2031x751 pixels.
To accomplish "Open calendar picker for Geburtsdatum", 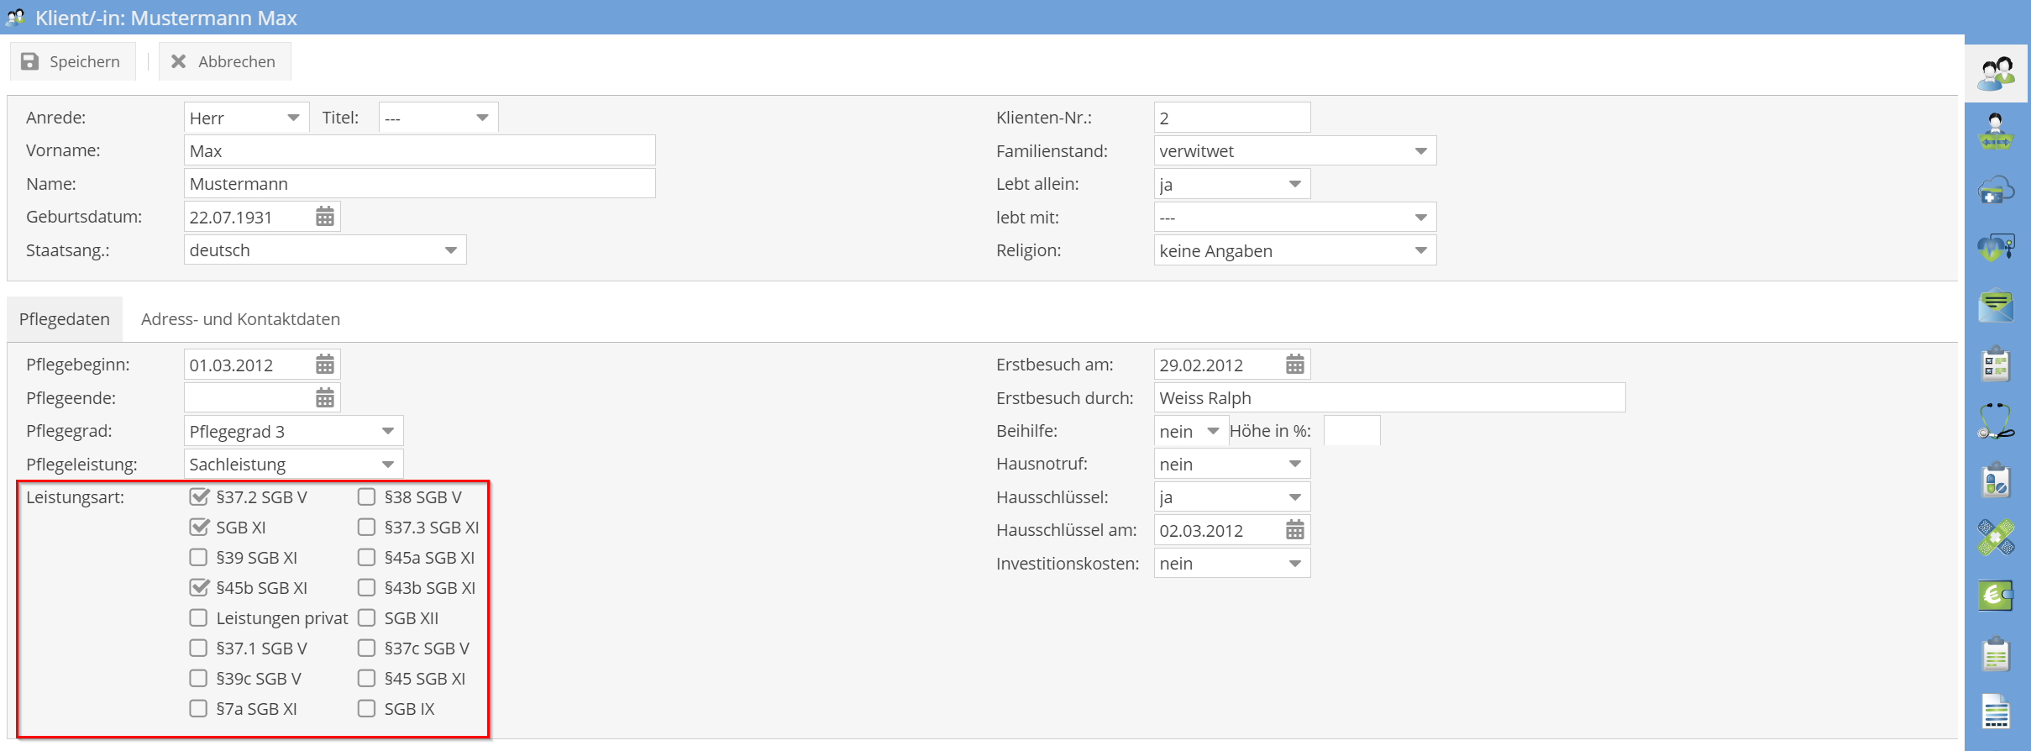I will [x=325, y=217].
